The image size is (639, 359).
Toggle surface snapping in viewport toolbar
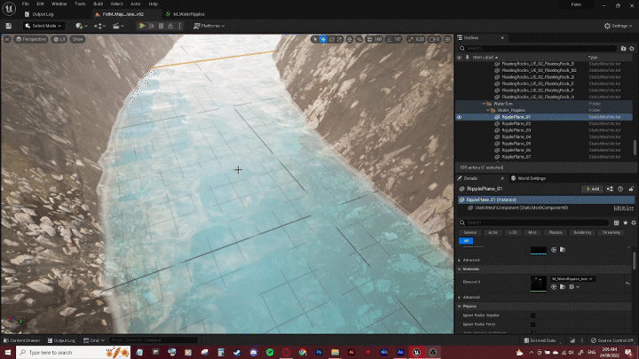pyautogui.click(x=359, y=39)
